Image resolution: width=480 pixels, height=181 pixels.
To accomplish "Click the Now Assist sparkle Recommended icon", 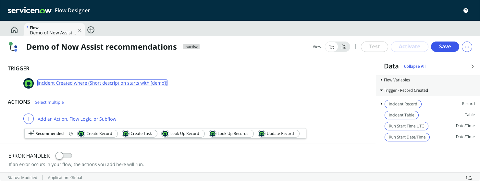I will (x=31, y=133).
